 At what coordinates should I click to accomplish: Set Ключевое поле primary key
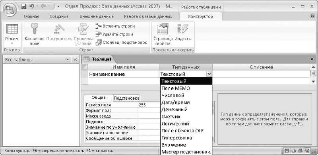[x=35, y=34]
